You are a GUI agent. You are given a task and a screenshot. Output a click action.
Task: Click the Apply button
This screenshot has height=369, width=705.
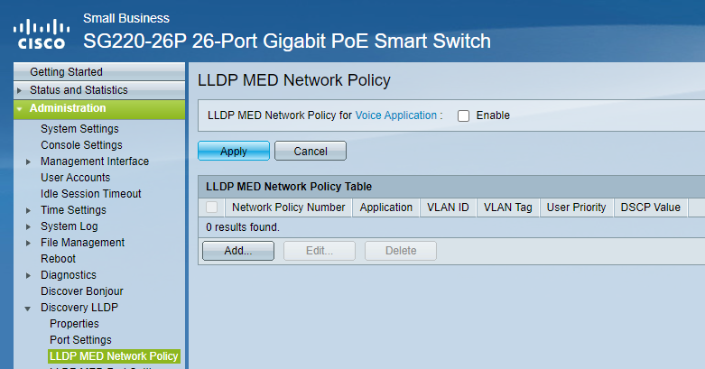point(234,151)
